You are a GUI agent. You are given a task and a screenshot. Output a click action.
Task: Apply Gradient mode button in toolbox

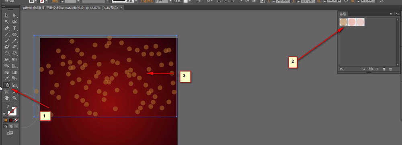[x=11, y=120]
